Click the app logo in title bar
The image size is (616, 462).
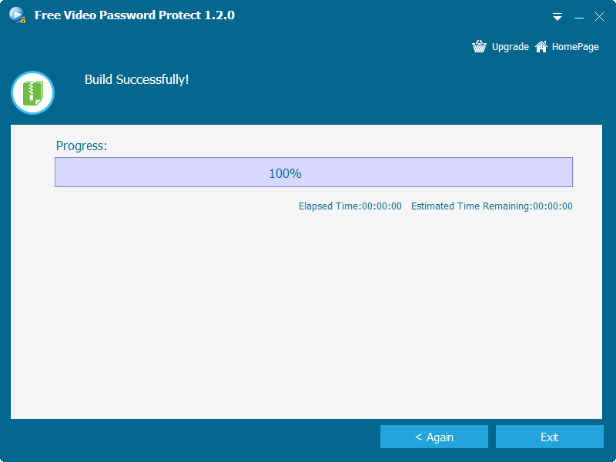point(17,15)
